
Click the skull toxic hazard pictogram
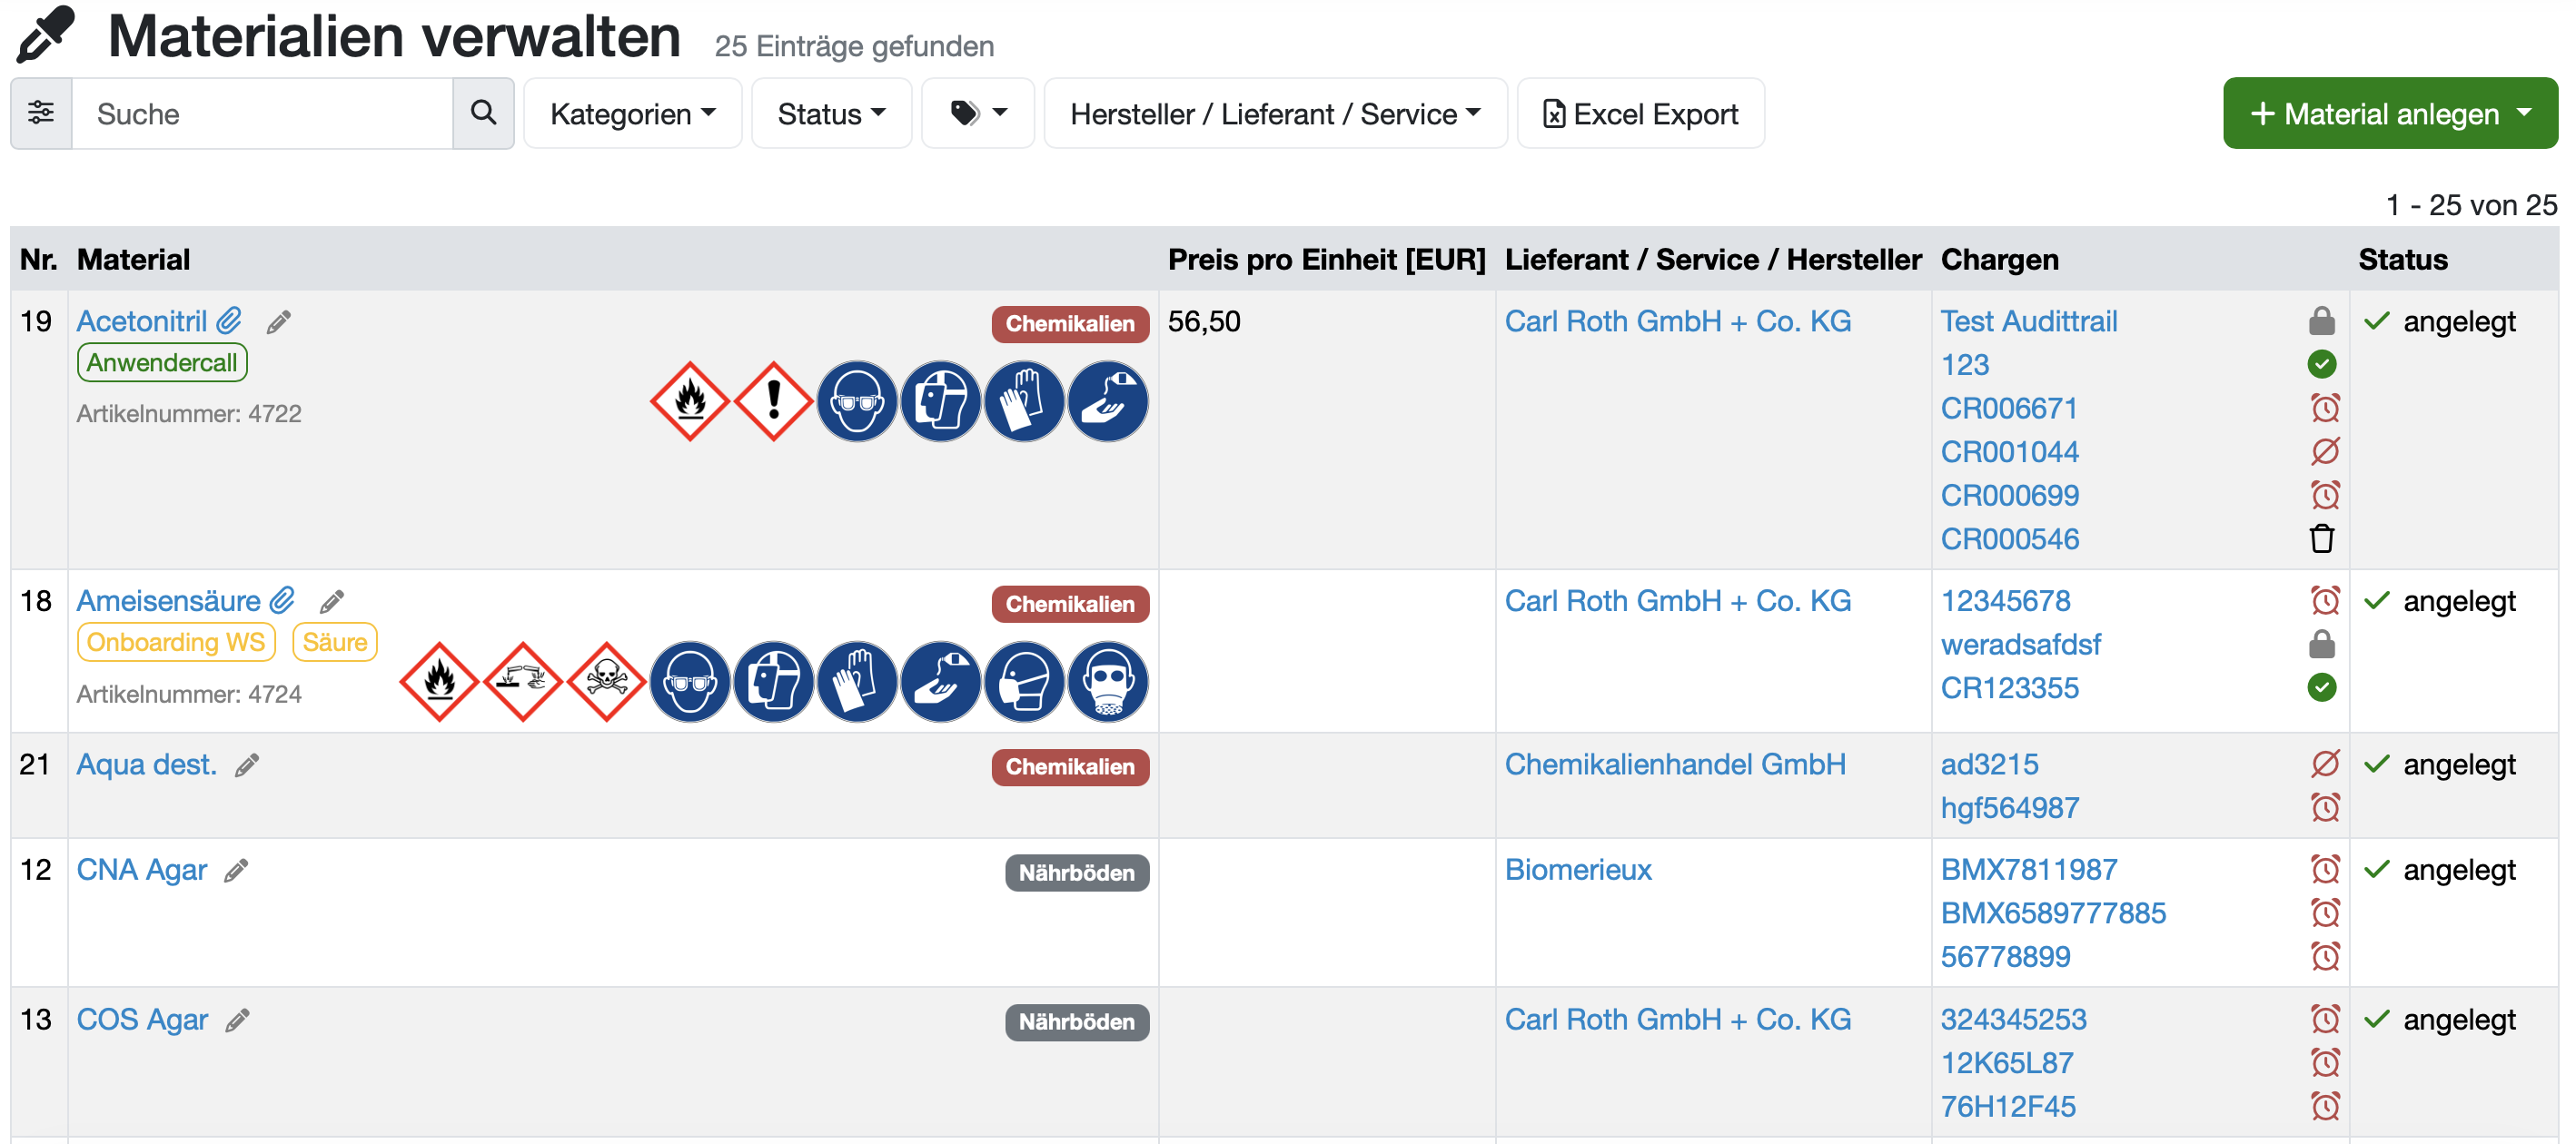pos(606,682)
